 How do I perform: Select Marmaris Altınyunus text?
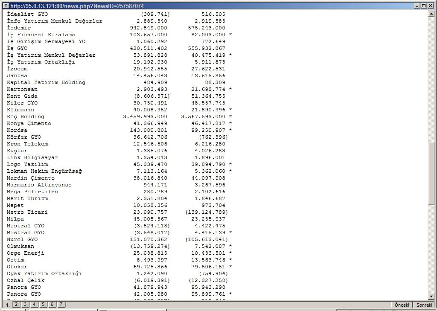click(39, 185)
